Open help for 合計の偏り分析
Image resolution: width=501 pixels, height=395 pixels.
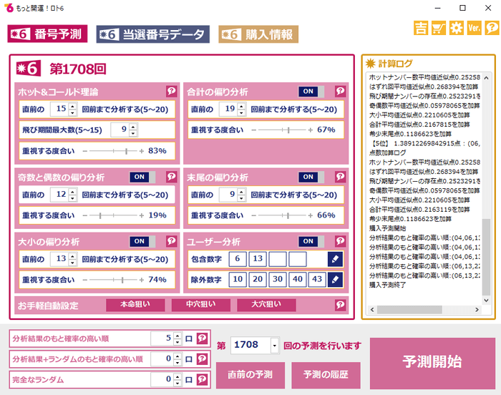click(x=340, y=92)
